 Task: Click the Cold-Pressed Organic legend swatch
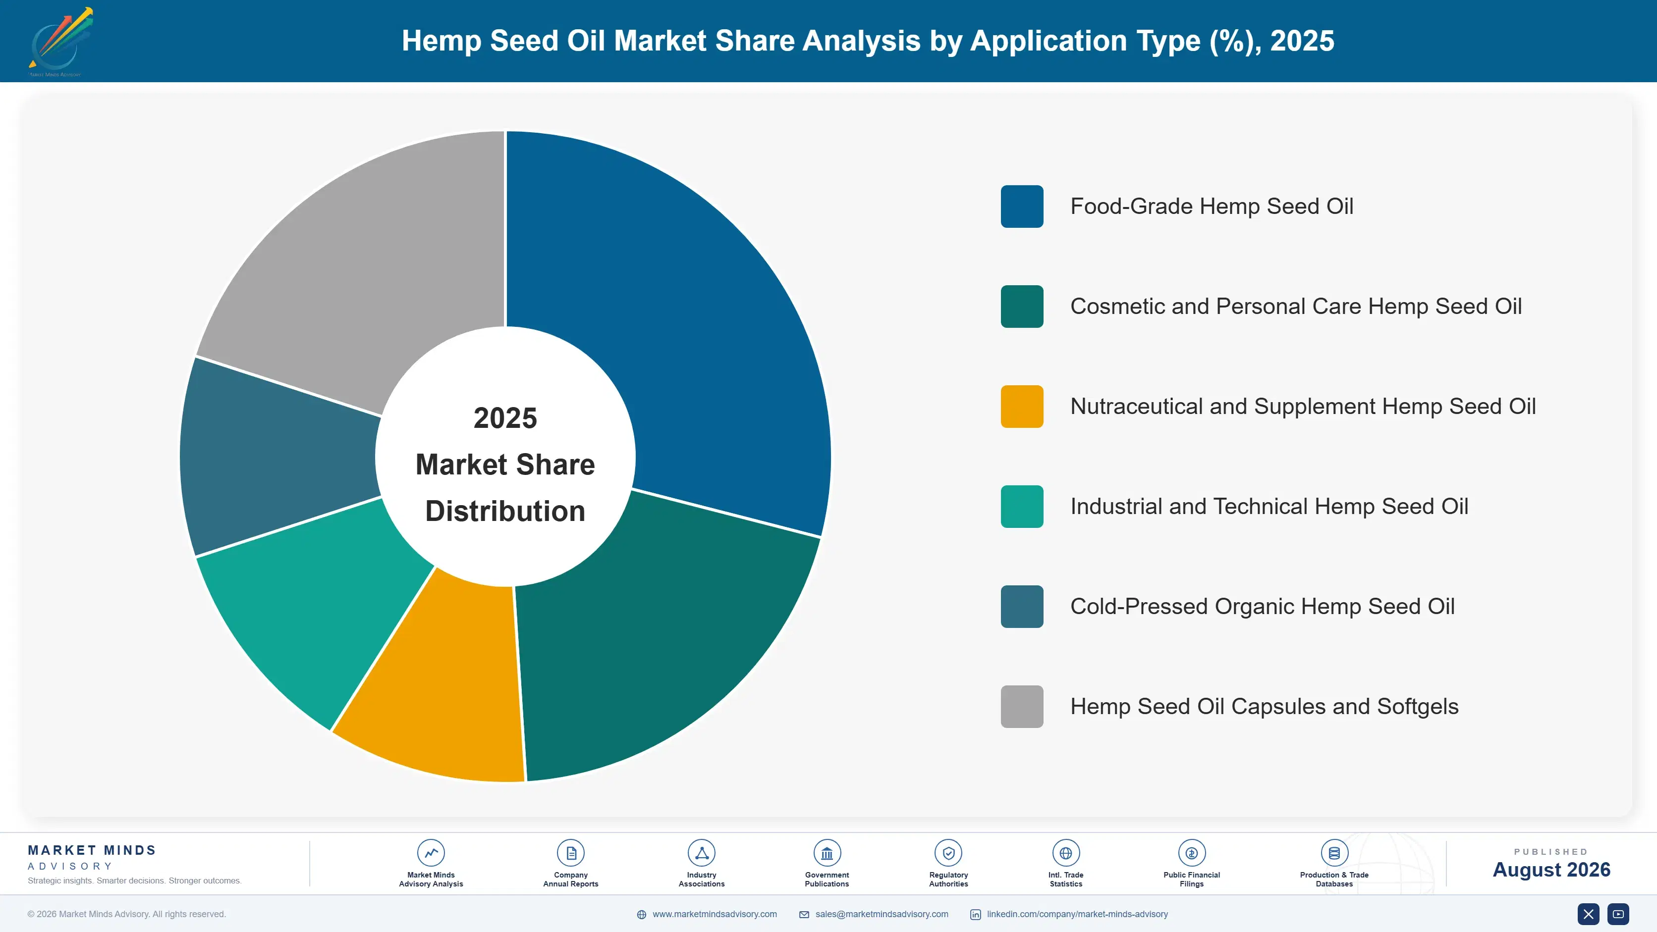click(x=1021, y=606)
